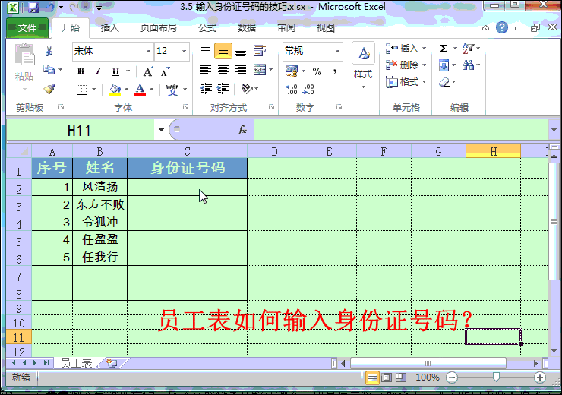The height and width of the screenshot is (395, 562).
Task: Select cell B3 containing 东方不败
Action: (x=99, y=204)
